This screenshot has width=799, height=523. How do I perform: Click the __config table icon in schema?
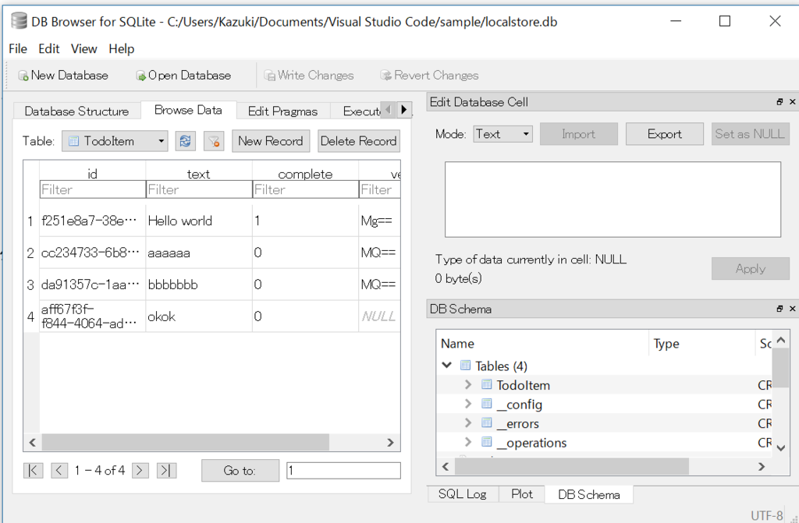(487, 404)
